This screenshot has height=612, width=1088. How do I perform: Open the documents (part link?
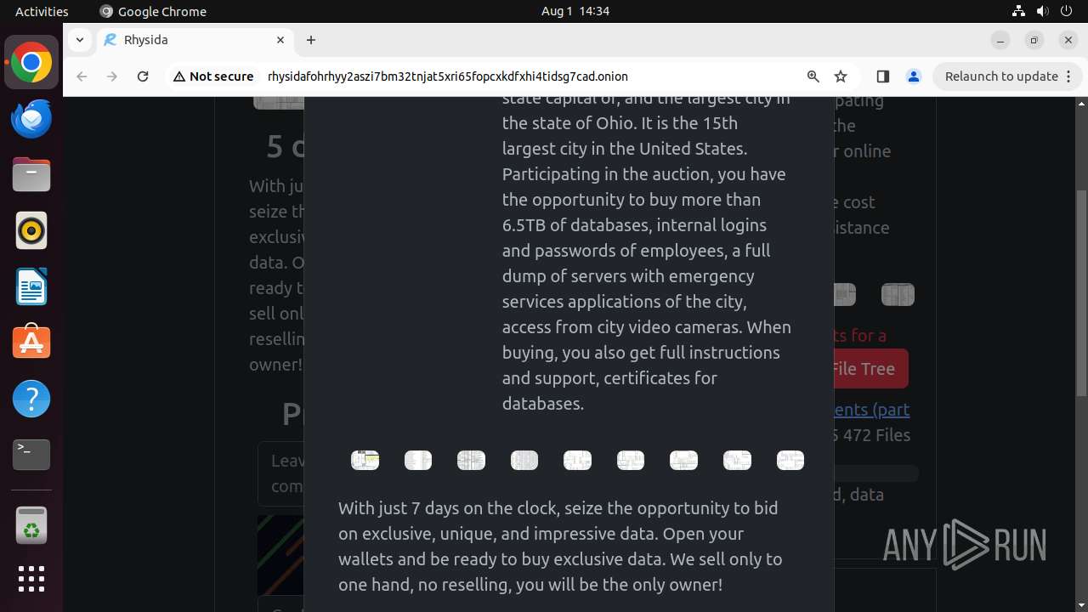pos(872,409)
